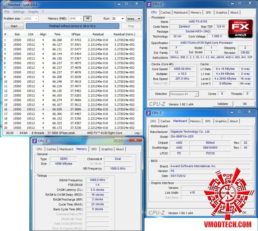Switch to Memory tab in CPU window

[x=196, y=13]
